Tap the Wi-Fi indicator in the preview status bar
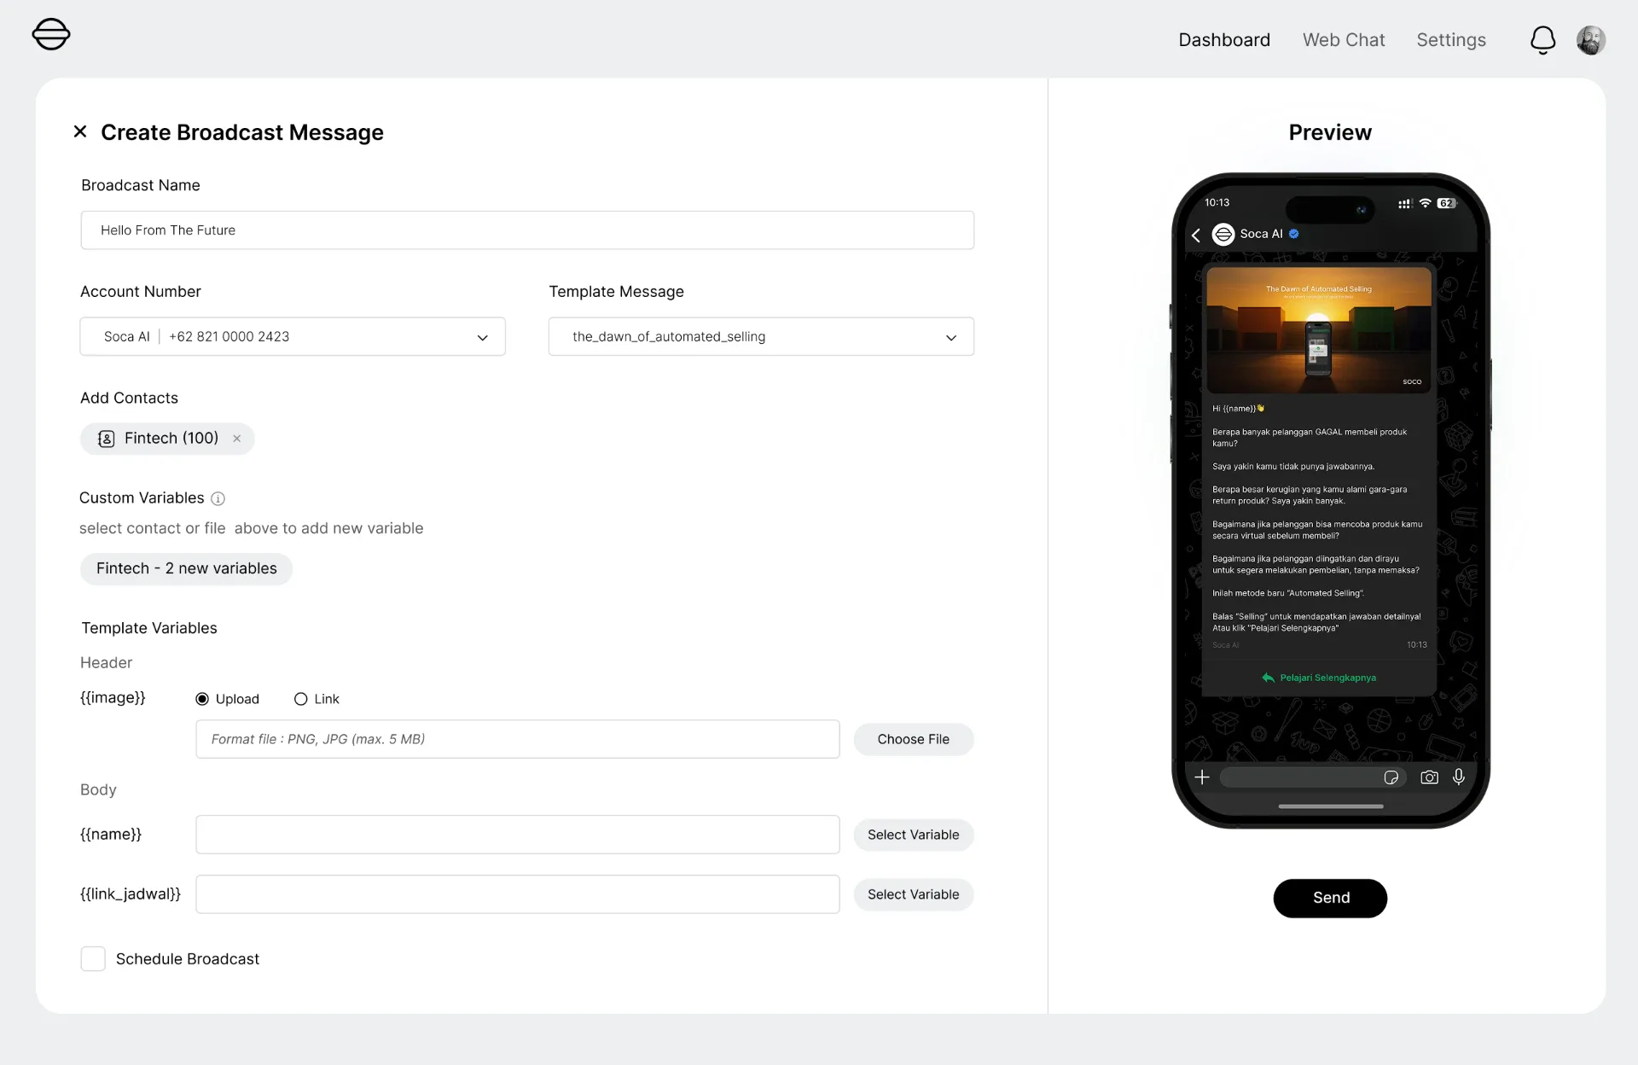 (x=1425, y=203)
